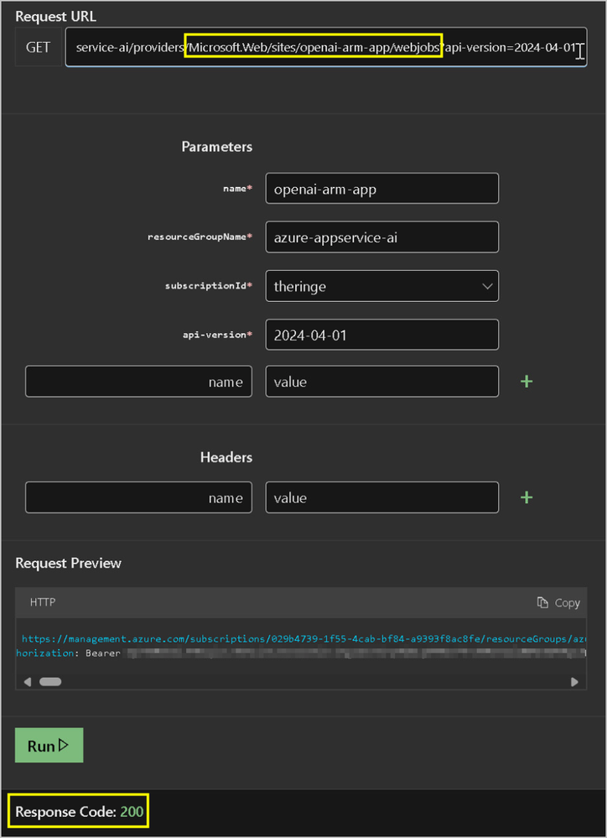Click the custom parameter name field
The image size is (607, 838).
point(138,381)
